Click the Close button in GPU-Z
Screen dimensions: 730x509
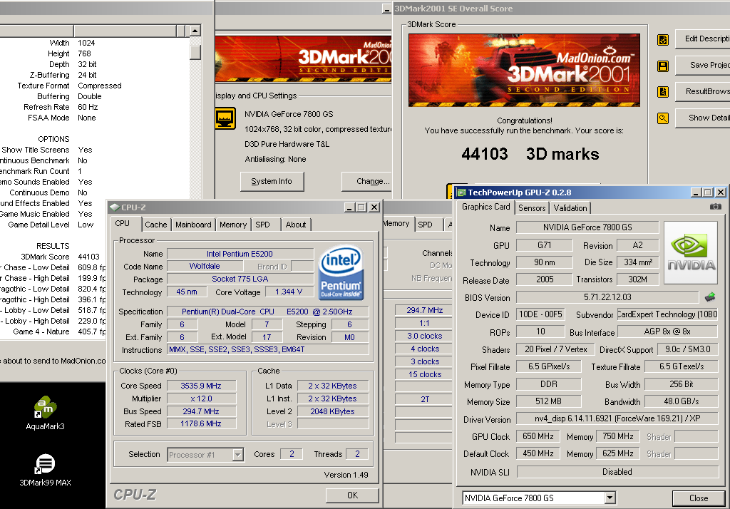(699, 498)
